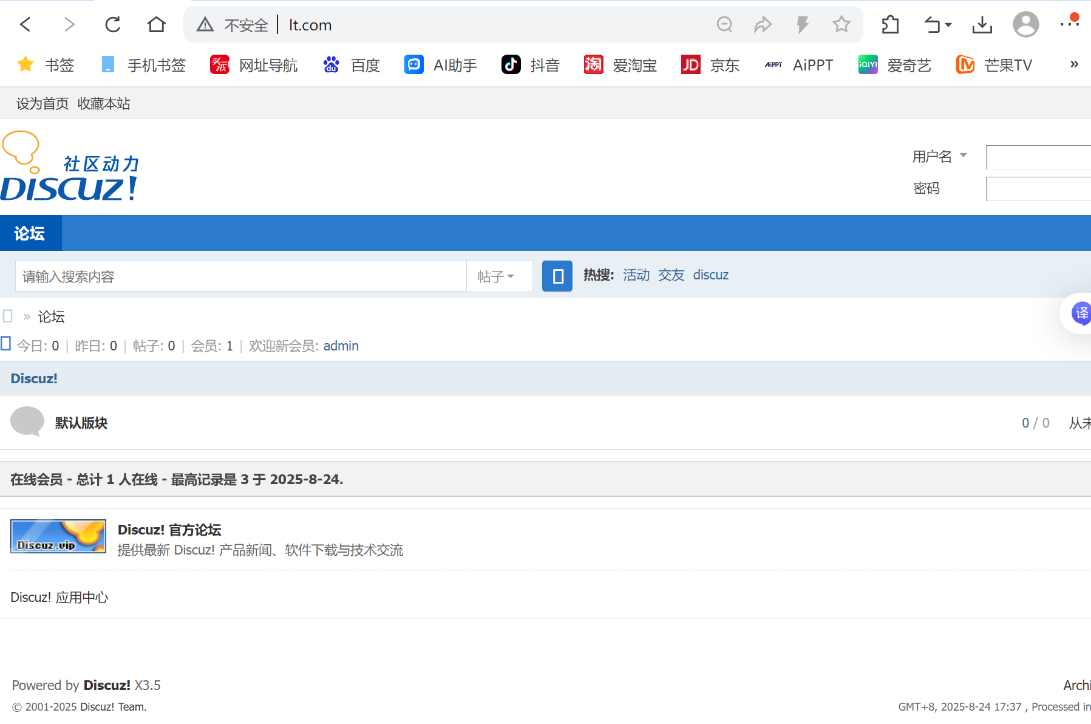Open the Discuz! category heading link
The width and height of the screenshot is (1091, 724).
tap(34, 378)
